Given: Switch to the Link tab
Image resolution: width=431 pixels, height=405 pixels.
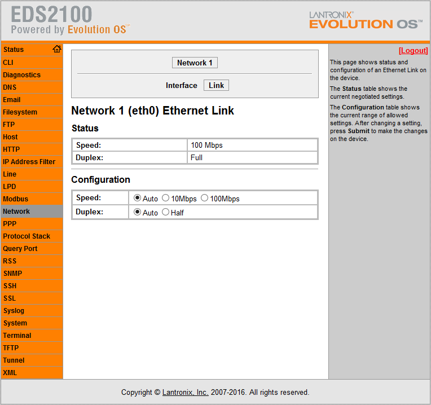Looking at the screenshot, I should pyautogui.click(x=216, y=85).
